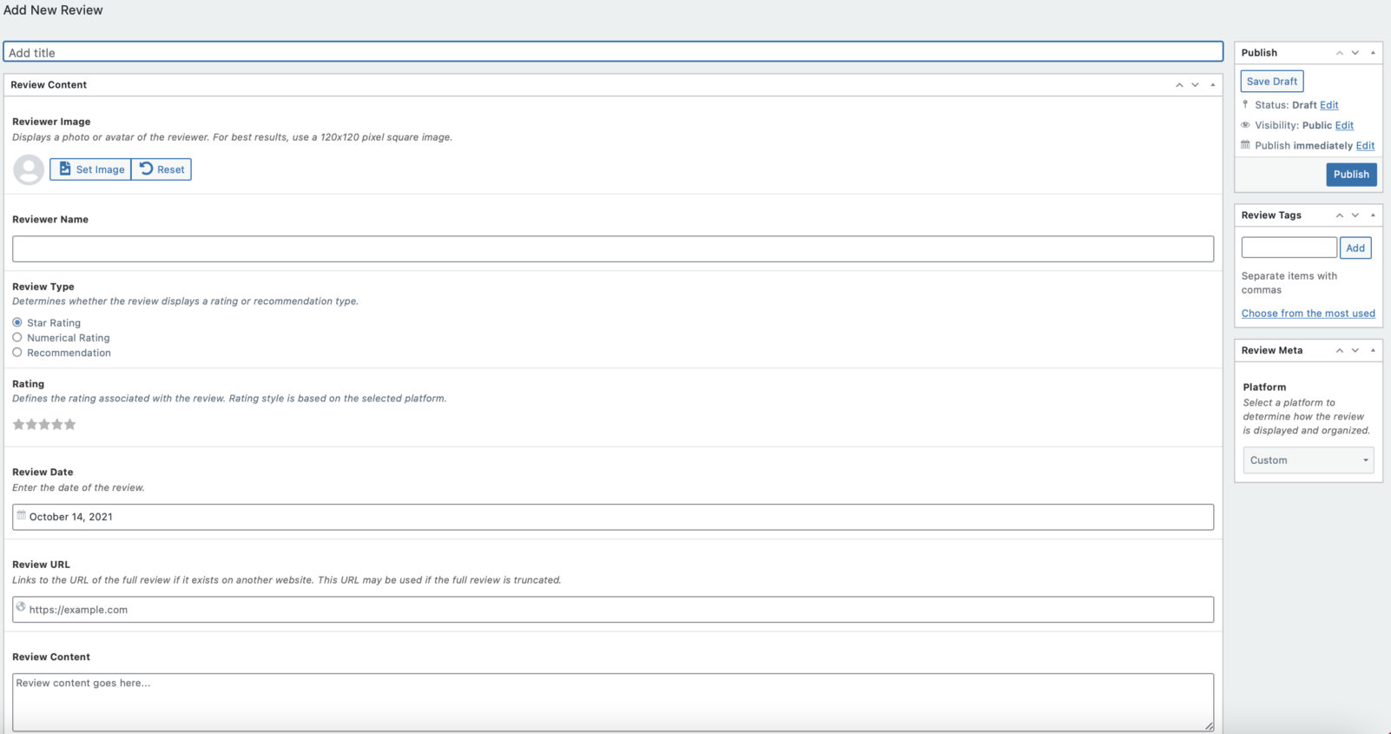Collapse the Review Meta panel
Image resolution: width=1391 pixels, height=734 pixels.
point(1373,350)
